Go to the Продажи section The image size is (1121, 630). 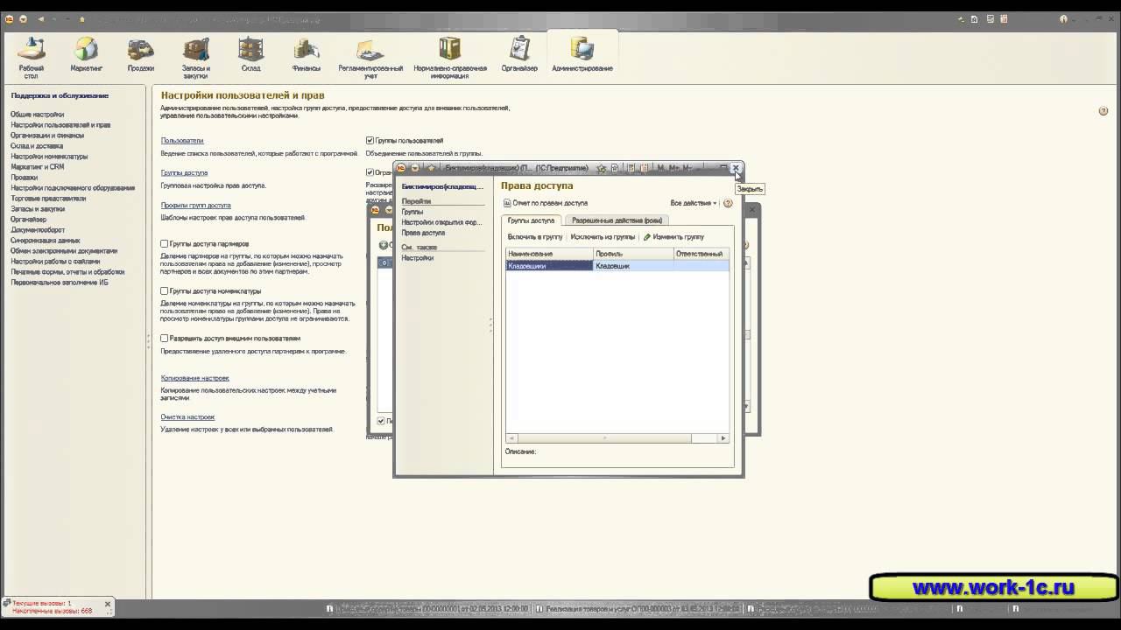(140, 54)
